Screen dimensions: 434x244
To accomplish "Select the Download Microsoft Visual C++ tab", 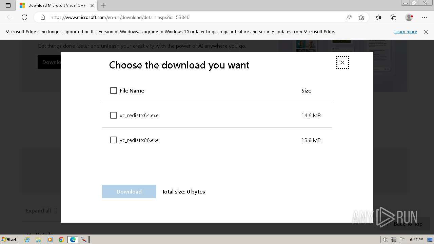I will pos(56,5).
